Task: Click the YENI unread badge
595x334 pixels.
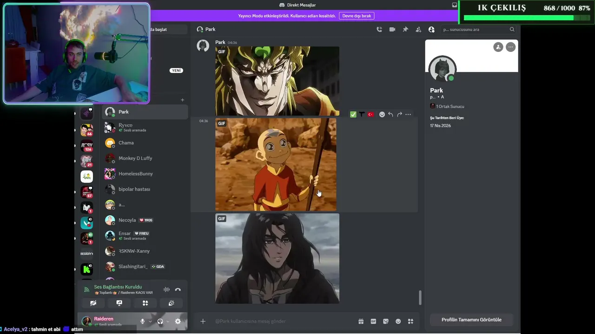Action: click(x=177, y=71)
